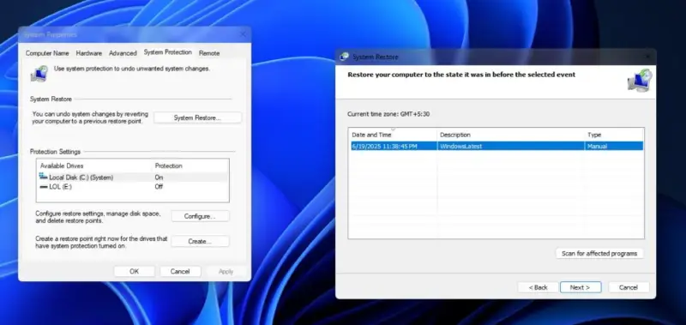Close the System Restore window

647,57
